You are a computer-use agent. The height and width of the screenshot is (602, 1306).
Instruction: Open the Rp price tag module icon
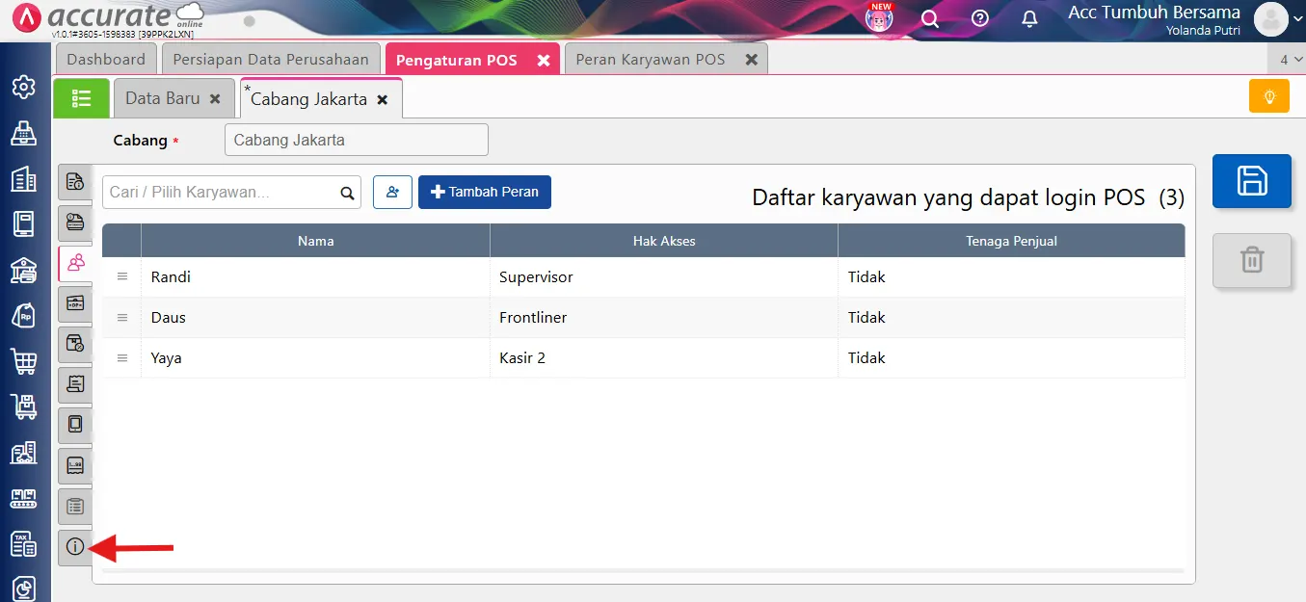(x=23, y=315)
